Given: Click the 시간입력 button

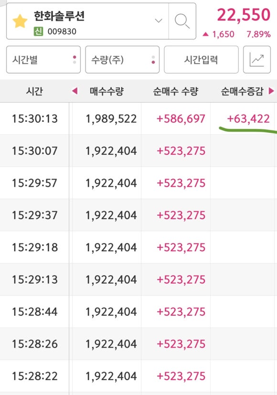Looking at the screenshot, I should click(201, 60).
